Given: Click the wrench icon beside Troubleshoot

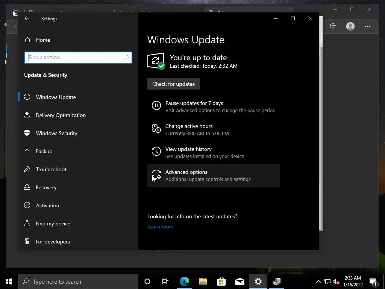Looking at the screenshot, I should [27, 169].
